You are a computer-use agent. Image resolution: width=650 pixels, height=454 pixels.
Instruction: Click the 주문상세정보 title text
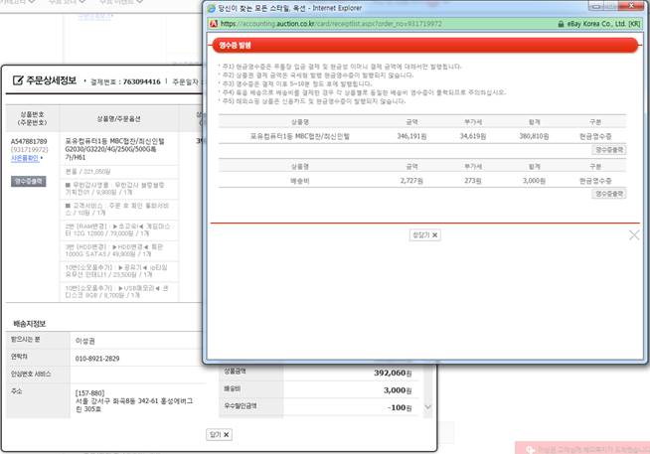52,80
